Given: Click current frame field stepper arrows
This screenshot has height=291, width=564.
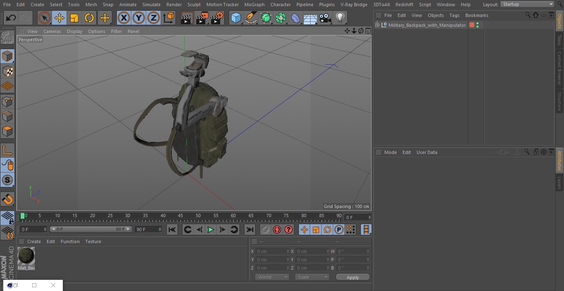Looking at the screenshot, I should click(x=370, y=217).
